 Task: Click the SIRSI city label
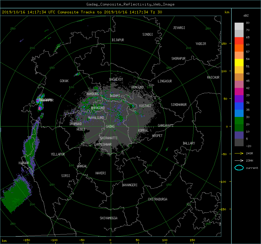(x=66, y=176)
